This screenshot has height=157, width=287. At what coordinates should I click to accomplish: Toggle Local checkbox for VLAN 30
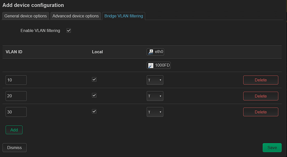tap(94, 111)
